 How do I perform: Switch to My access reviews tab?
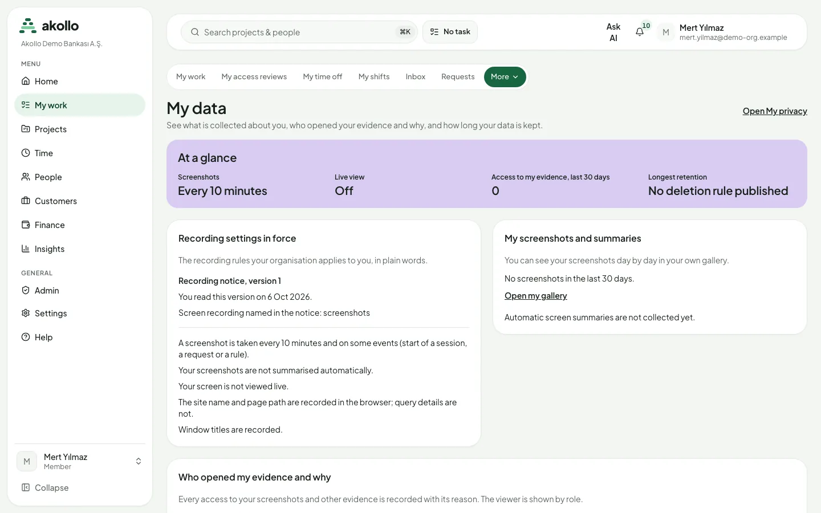[x=254, y=77]
